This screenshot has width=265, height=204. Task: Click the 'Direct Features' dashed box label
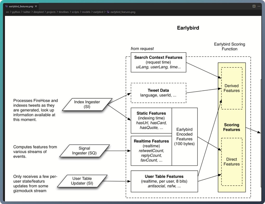(x=231, y=162)
